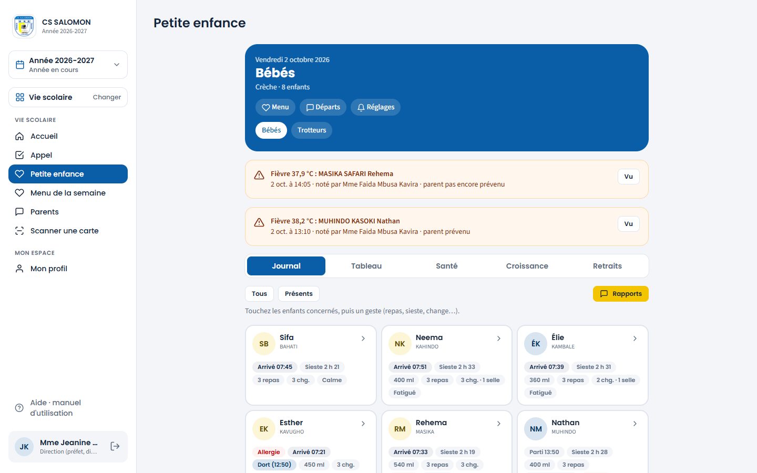
Task: Mark MUHINDO KASOKI Nathan fever alert as Vu
Action: tap(629, 224)
